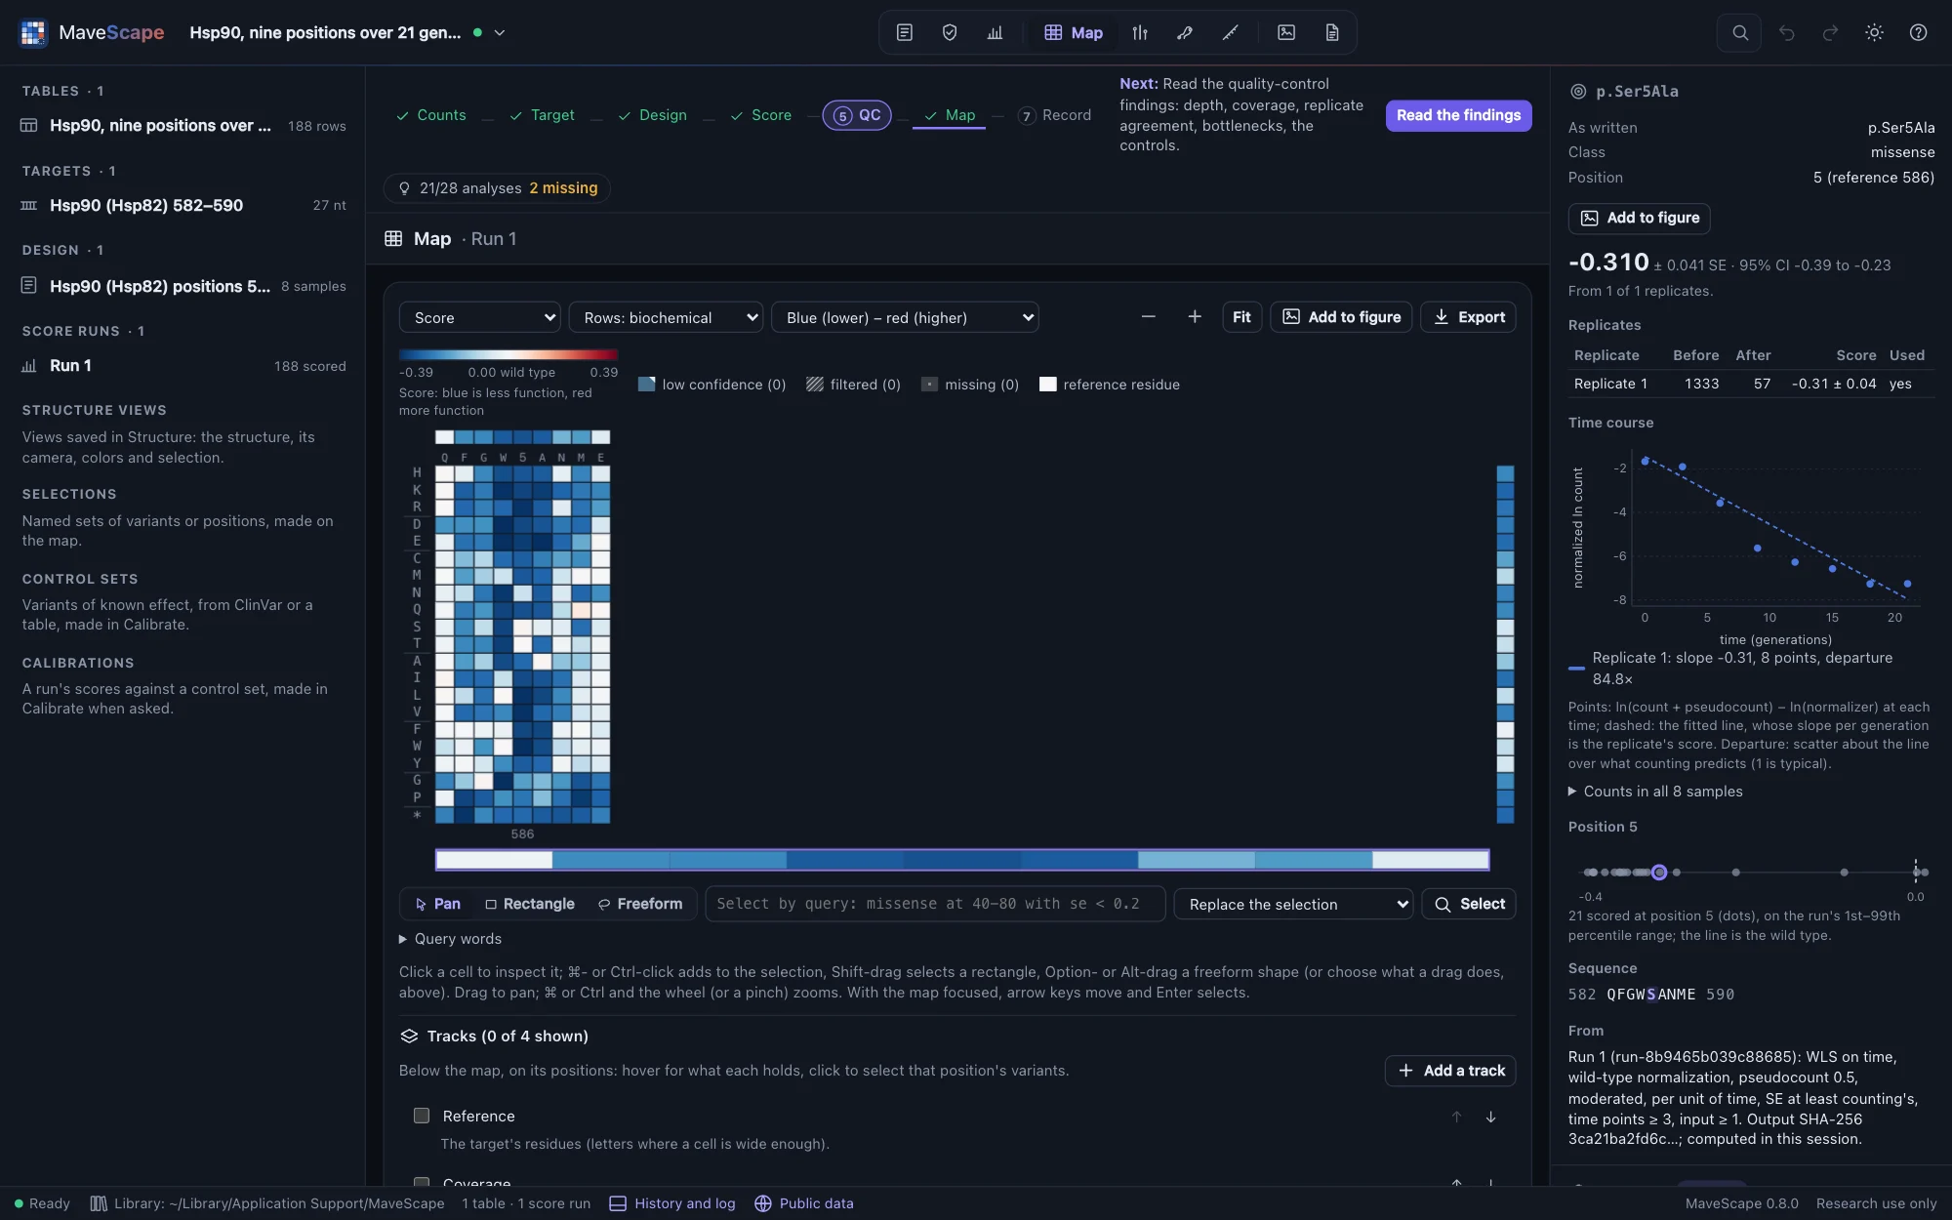Click the Fit button

click(x=1241, y=317)
